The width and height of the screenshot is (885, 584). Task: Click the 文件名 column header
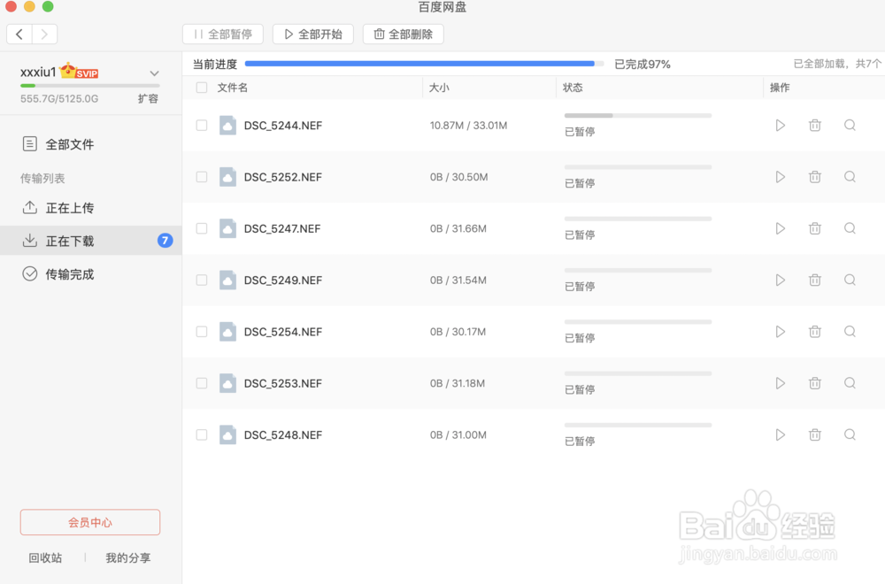coord(233,88)
